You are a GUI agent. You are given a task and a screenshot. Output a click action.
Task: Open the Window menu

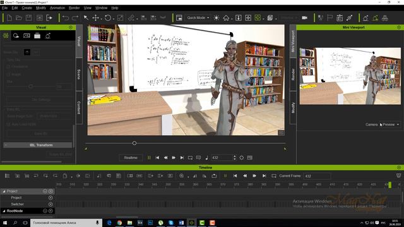[101, 8]
